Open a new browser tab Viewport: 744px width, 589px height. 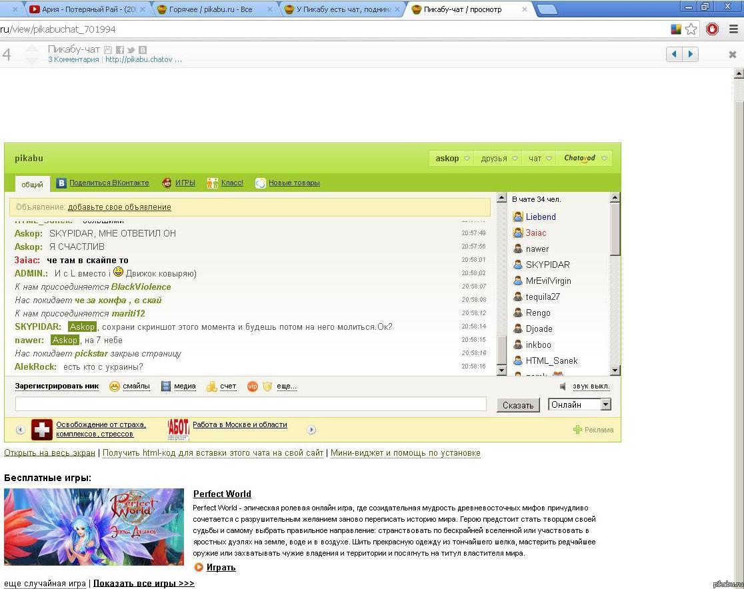pos(546,9)
